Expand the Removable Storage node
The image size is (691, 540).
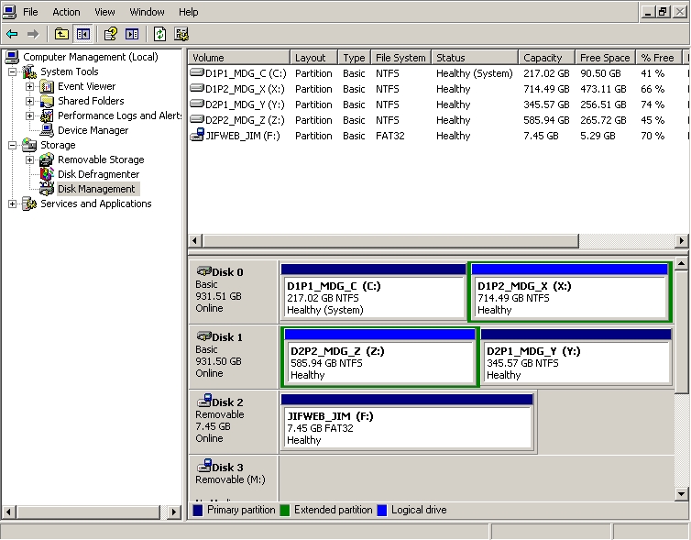point(30,160)
